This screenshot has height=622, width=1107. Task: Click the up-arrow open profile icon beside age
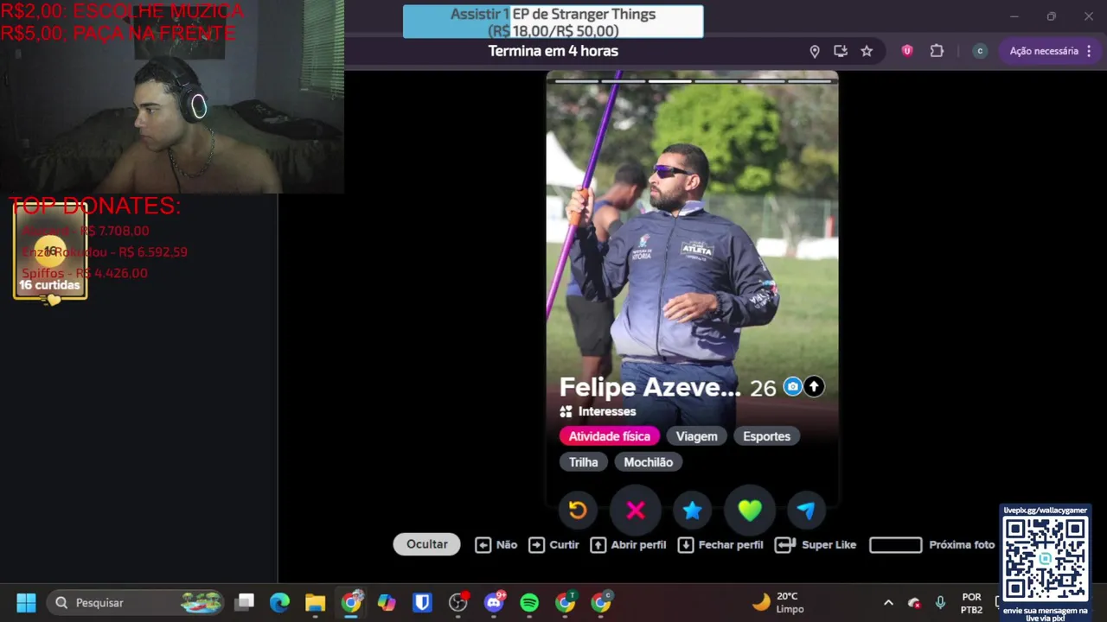tap(814, 387)
